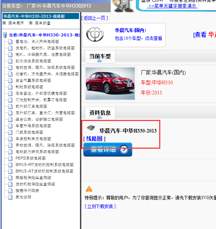Click page icon next to 喇叭、冷凝器风扇、油泵电路图
This screenshot has width=216, height=229.
pyautogui.click(x=10, y=55)
